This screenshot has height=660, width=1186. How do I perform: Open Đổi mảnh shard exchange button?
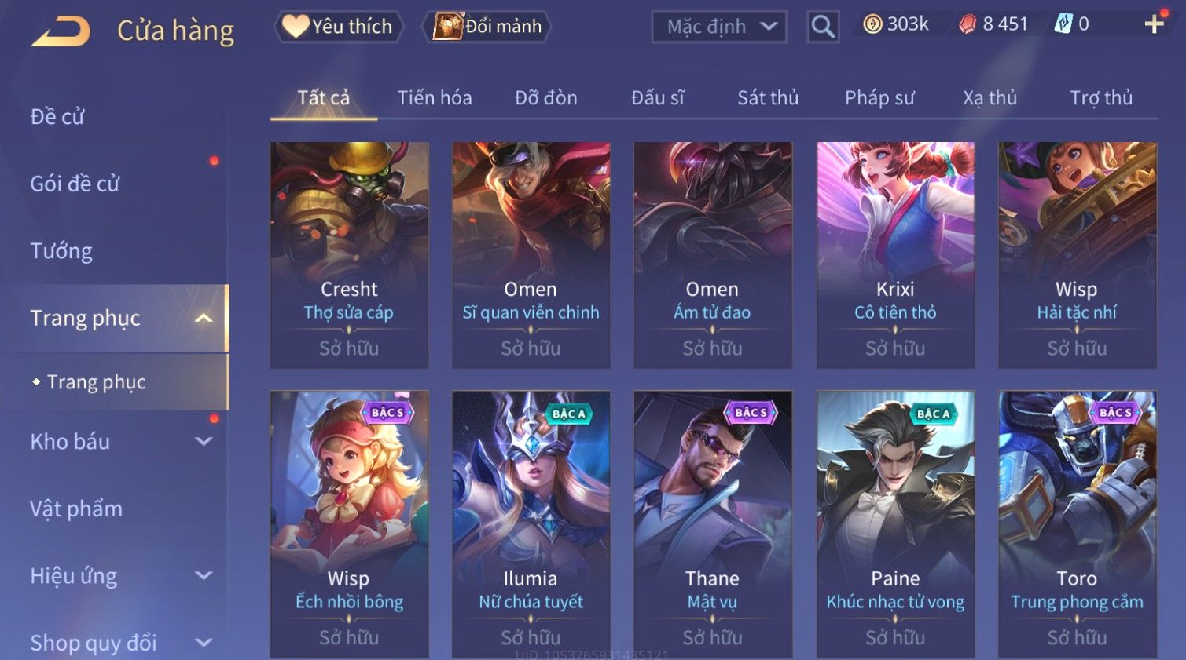tap(487, 27)
